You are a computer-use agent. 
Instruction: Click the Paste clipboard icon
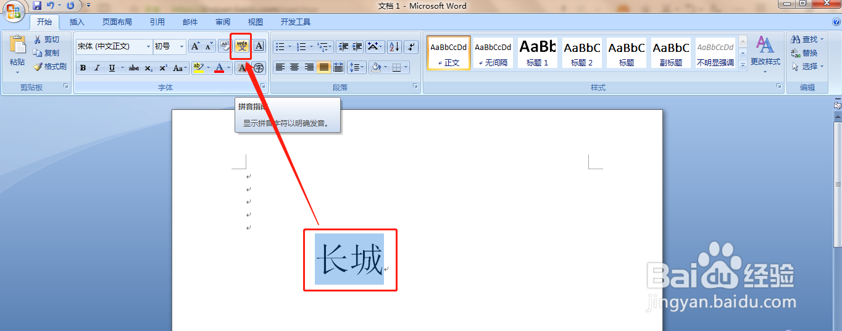(17, 44)
